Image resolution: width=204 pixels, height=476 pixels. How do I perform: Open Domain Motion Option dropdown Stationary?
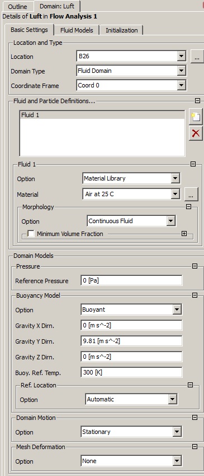tap(131, 432)
